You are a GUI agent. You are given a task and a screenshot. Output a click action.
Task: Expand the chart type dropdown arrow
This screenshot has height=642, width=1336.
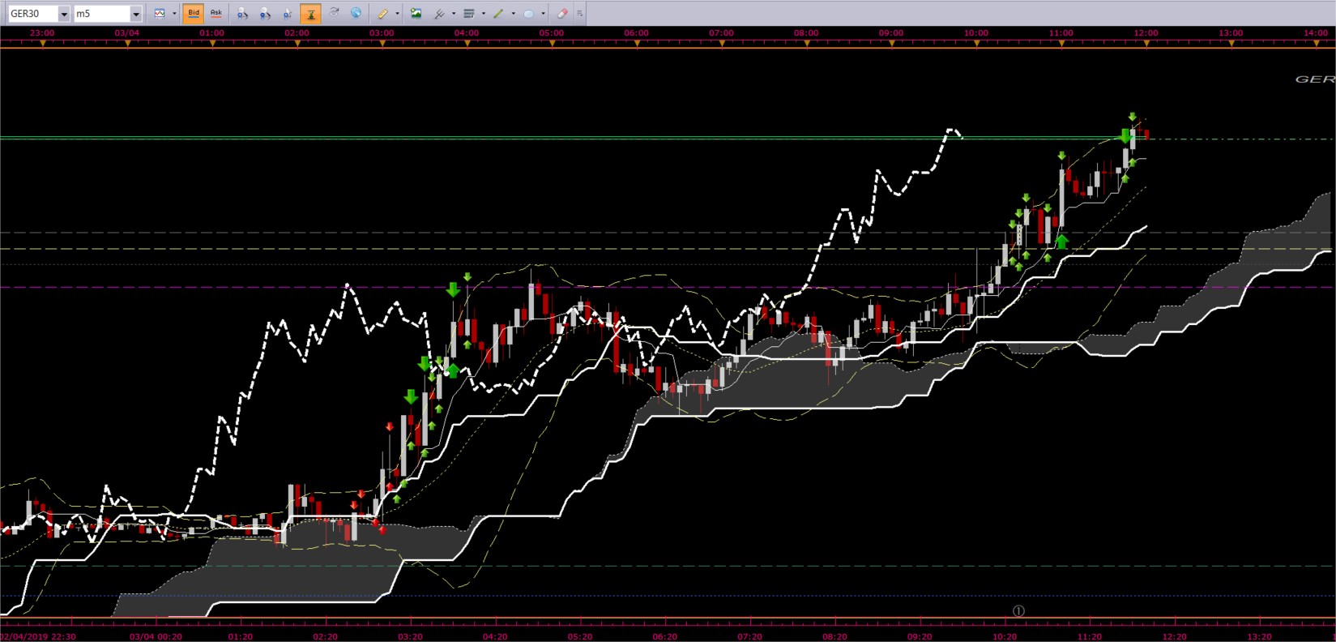click(174, 13)
